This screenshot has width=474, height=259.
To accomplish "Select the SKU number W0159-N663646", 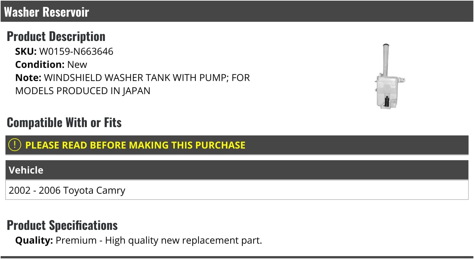I will [76, 52].
